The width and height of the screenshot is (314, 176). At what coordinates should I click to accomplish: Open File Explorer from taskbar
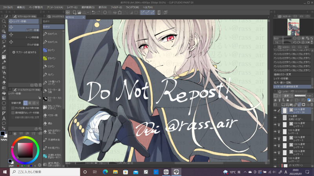[x=115, y=172]
